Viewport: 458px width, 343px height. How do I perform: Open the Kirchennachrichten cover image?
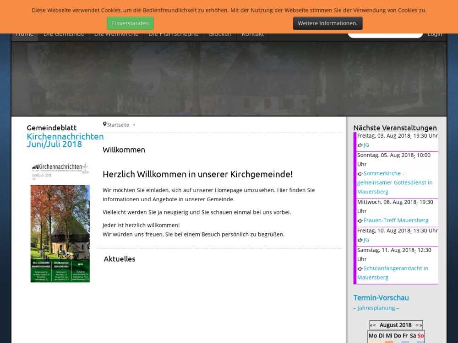(x=60, y=222)
